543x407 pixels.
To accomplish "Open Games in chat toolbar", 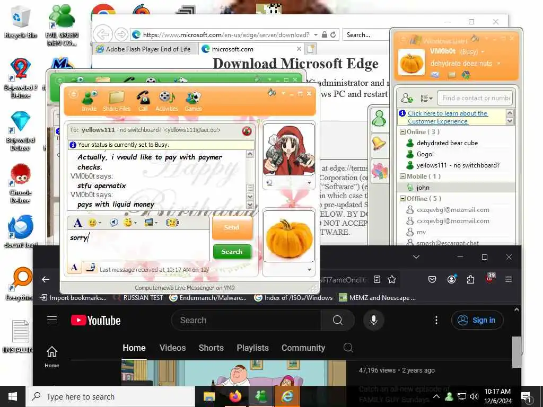I will point(193,100).
